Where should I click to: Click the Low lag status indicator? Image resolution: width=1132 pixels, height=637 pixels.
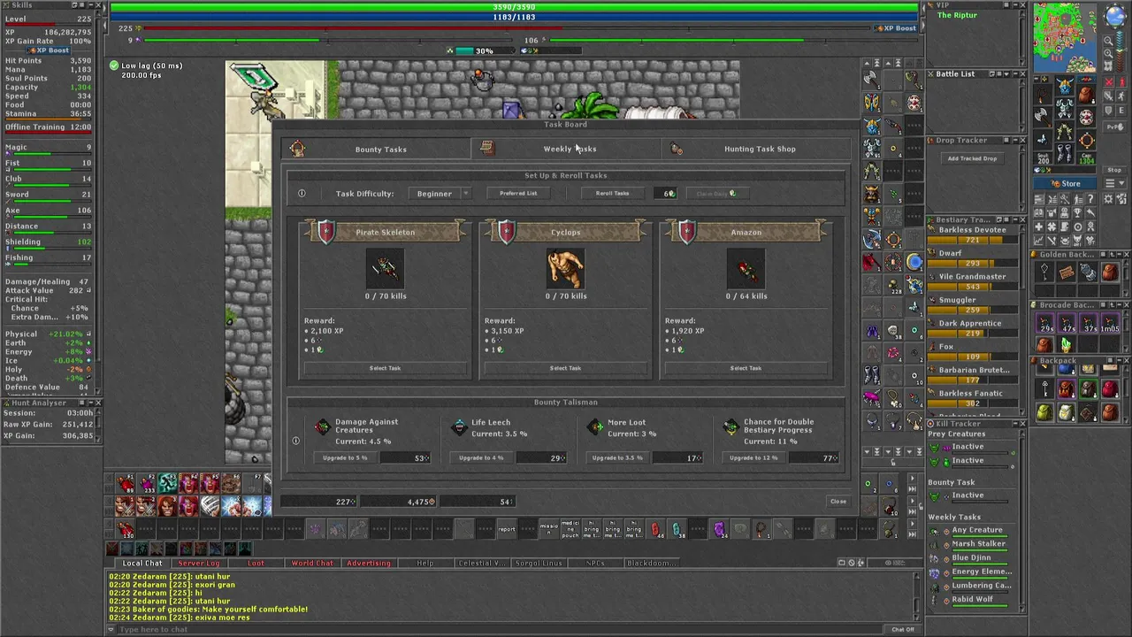point(146,65)
